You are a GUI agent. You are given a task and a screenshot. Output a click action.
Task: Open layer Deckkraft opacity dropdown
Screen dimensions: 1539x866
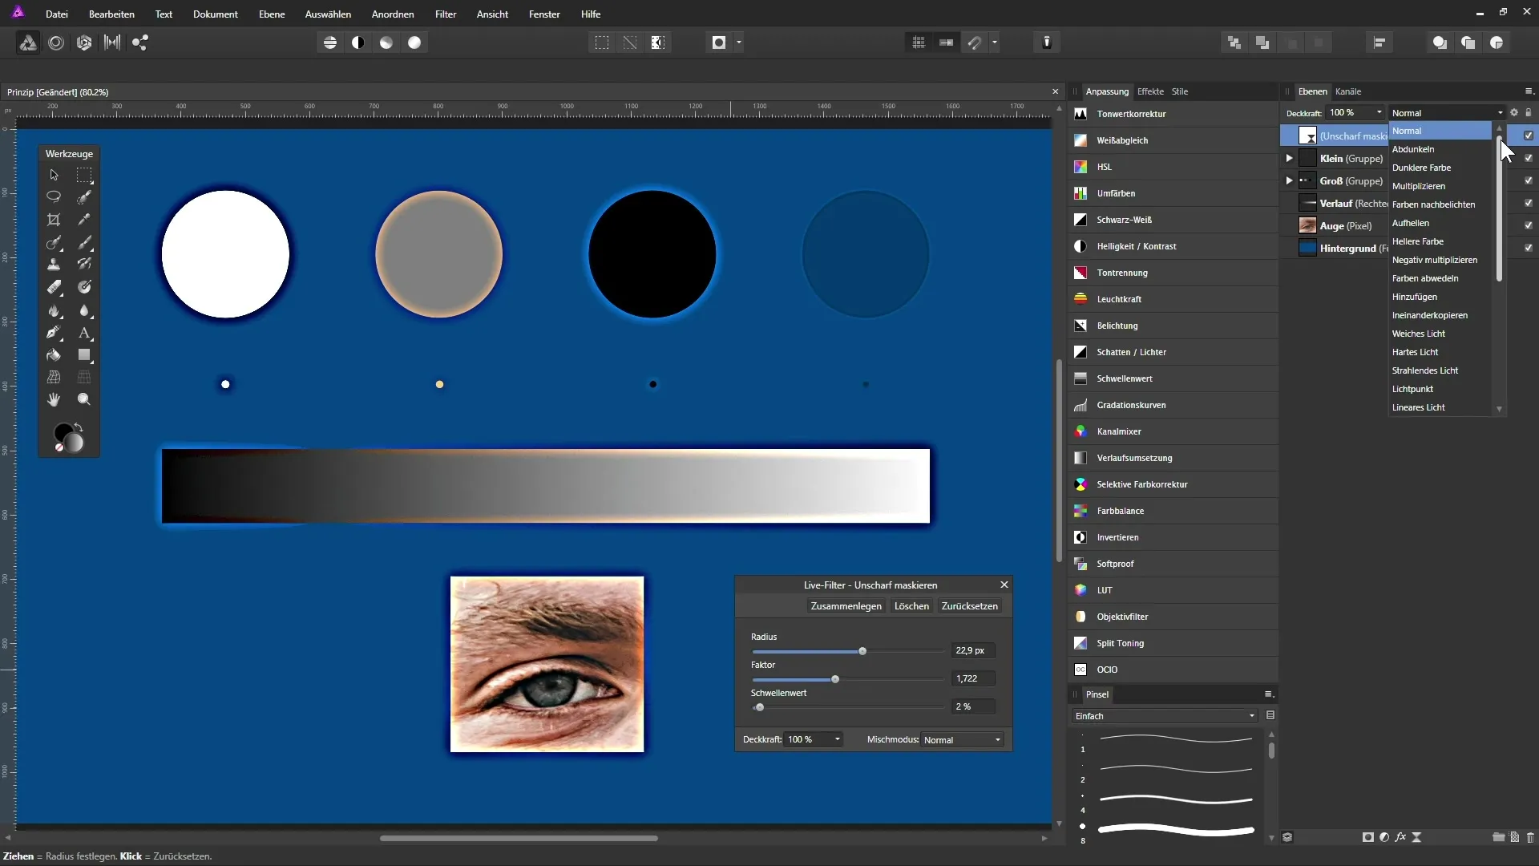click(1379, 112)
